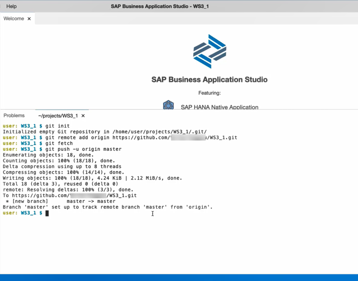Viewport: 358px width, 281px height.
Task: Click the 'remote: Resolving deltas' line
Action: coord(68,190)
